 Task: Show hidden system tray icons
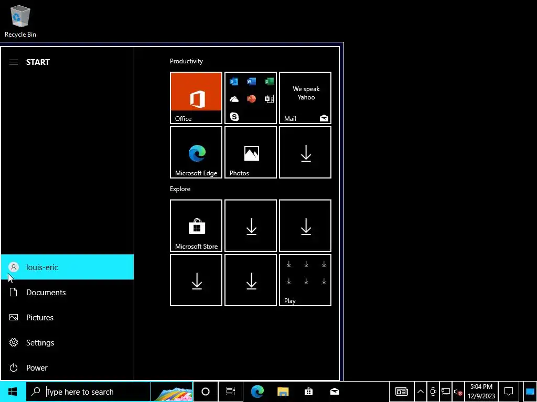coord(421,392)
